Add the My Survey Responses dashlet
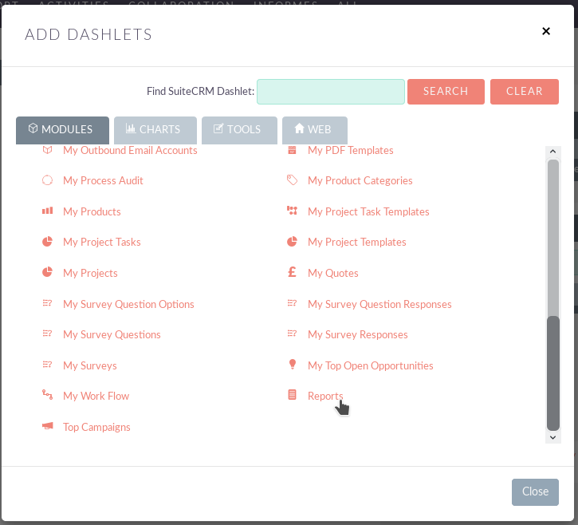Screen dimensions: 578x525 (357, 334)
